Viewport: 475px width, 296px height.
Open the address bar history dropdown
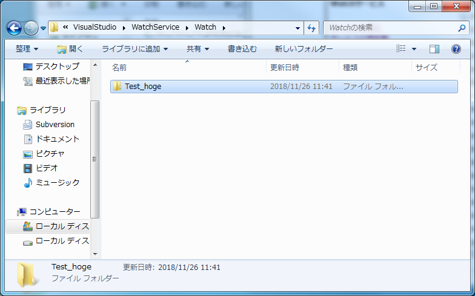pyautogui.click(x=298, y=28)
